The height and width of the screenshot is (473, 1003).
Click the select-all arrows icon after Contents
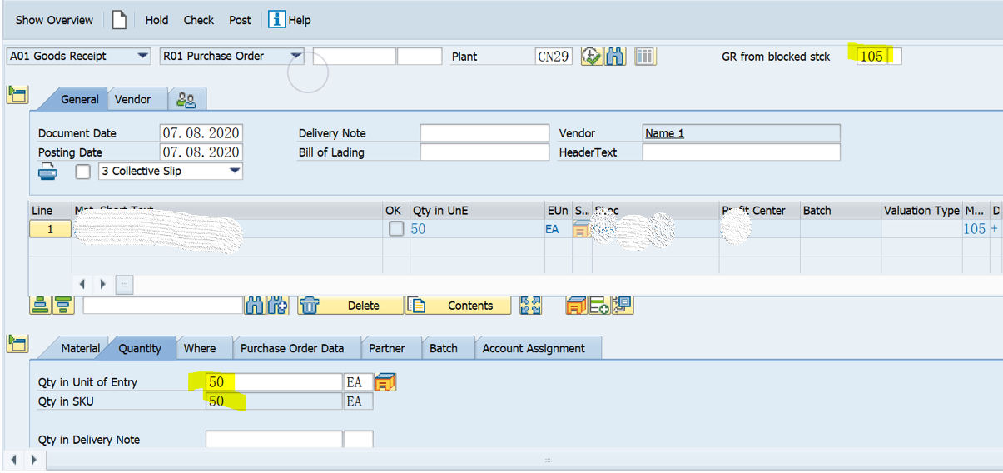coord(530,306)
